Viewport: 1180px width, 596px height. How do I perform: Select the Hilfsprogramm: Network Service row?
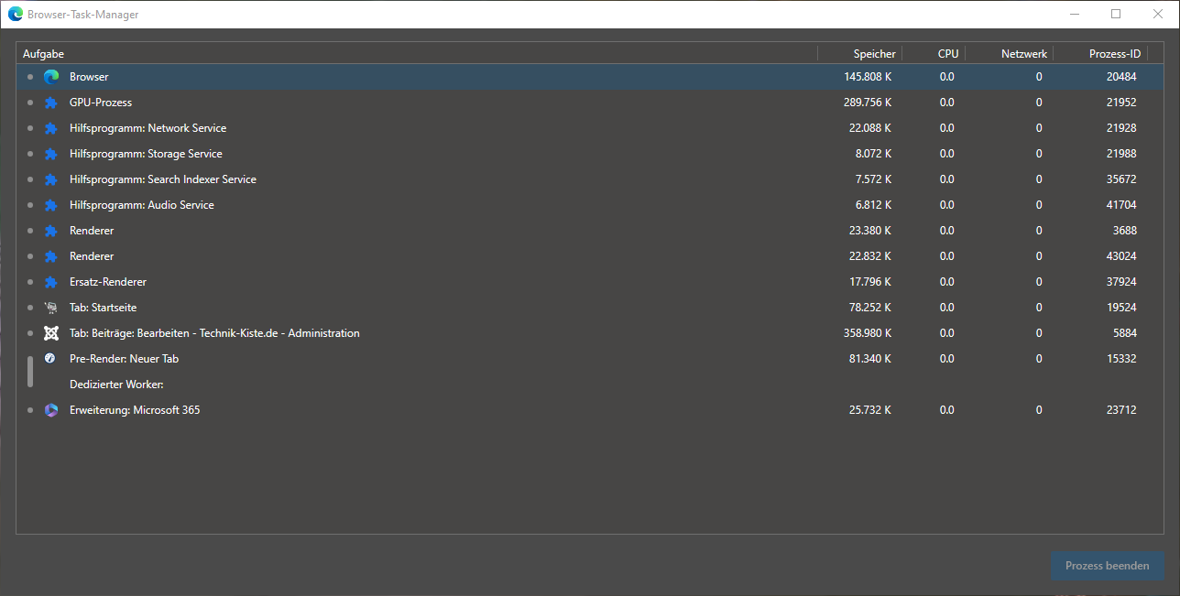147,128
